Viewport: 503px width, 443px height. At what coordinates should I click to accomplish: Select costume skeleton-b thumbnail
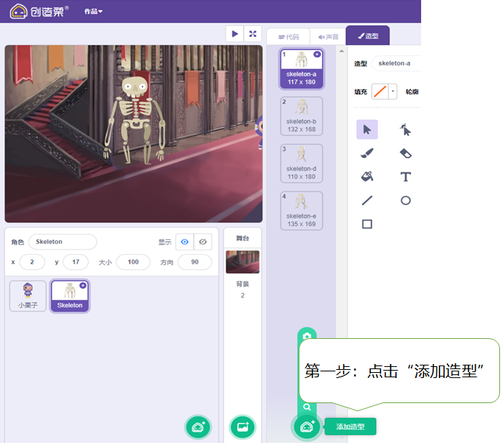point(301,117)
